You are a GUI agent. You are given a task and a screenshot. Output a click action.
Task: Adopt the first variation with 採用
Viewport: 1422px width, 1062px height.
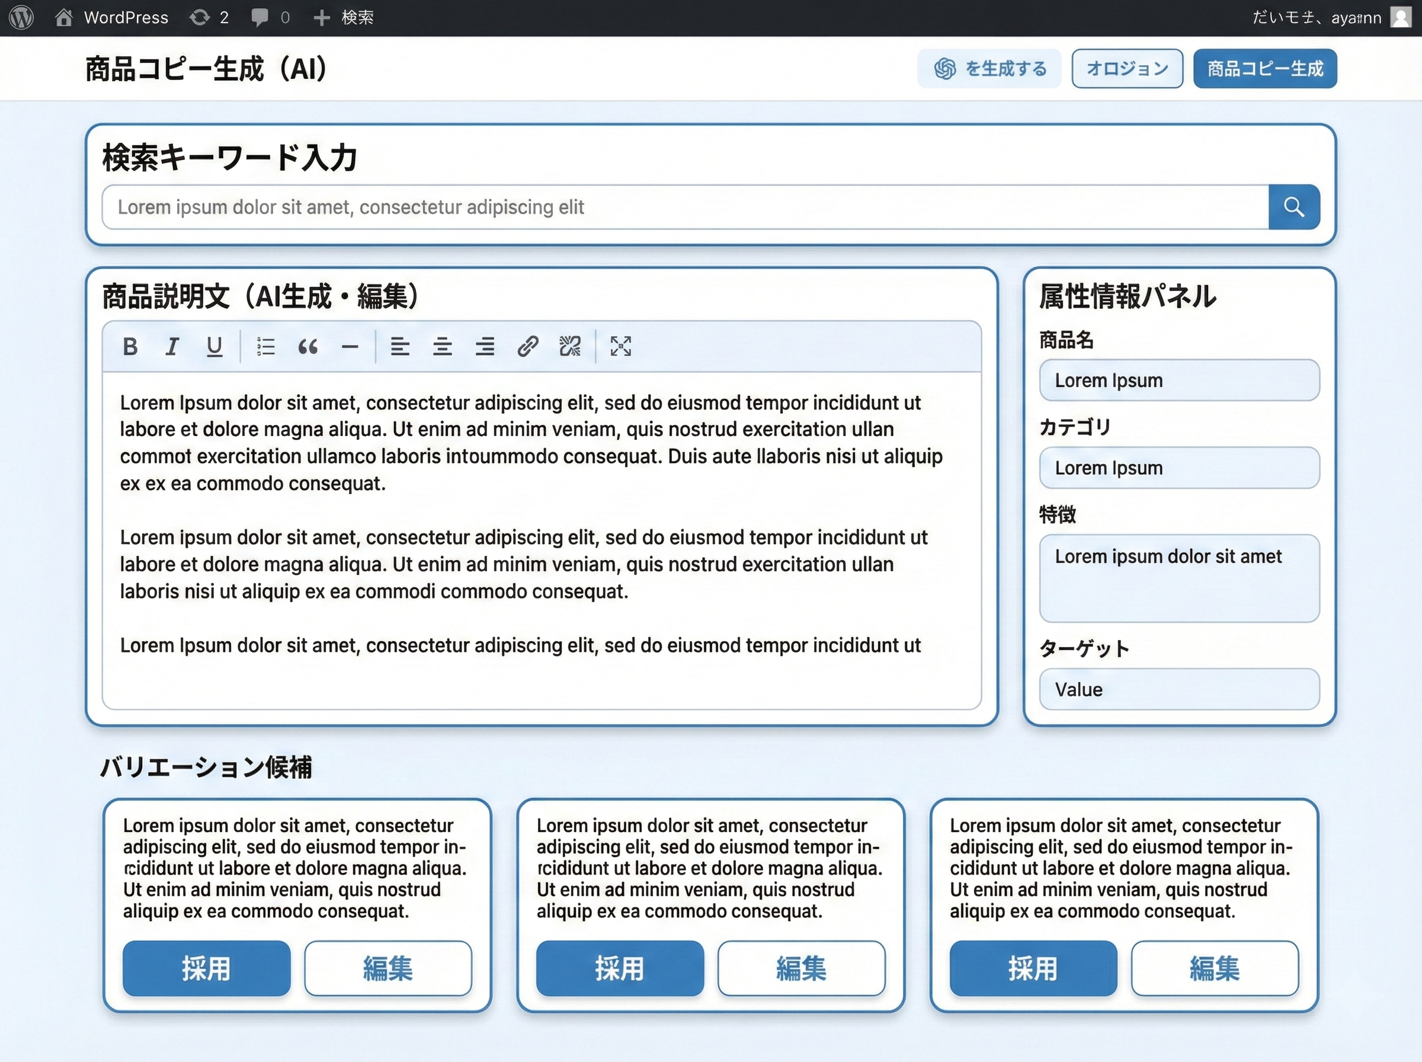click(x=206, y=969)
